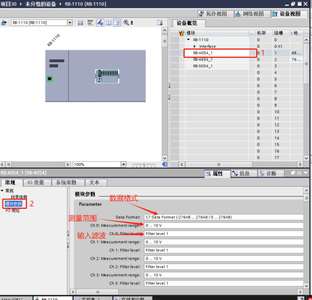The width and height of the screenshot is (312, 300).
Task: Click the green Ethernet port on device
Action: (x=50, y=79)
